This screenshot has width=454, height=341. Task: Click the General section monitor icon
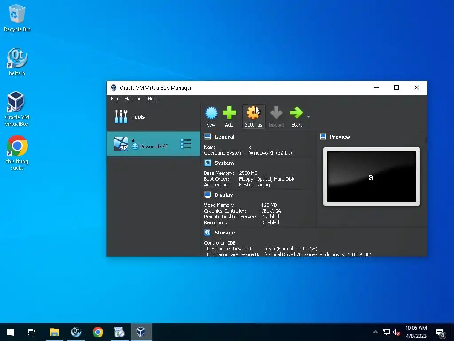click(207, 137)
